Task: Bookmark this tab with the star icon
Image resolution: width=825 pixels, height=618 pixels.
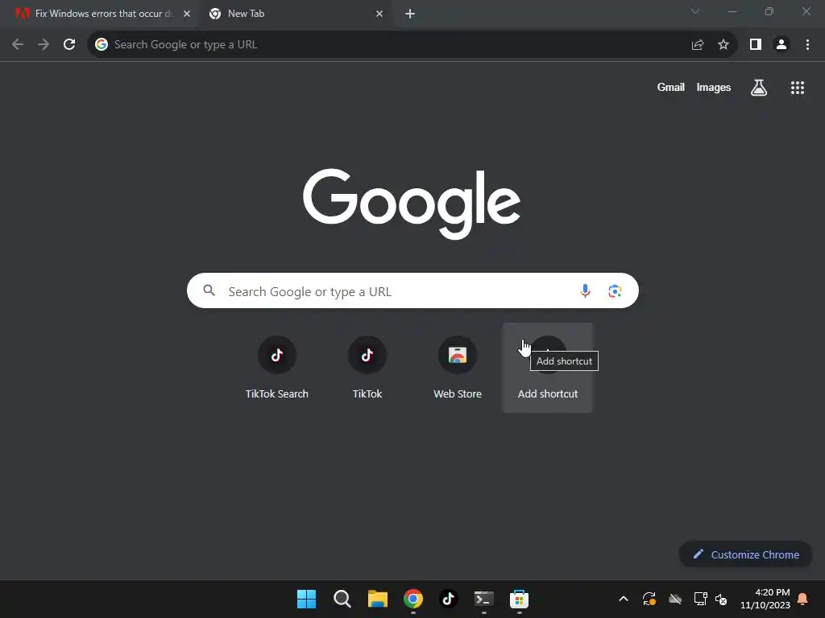Action: pos(723,45)
